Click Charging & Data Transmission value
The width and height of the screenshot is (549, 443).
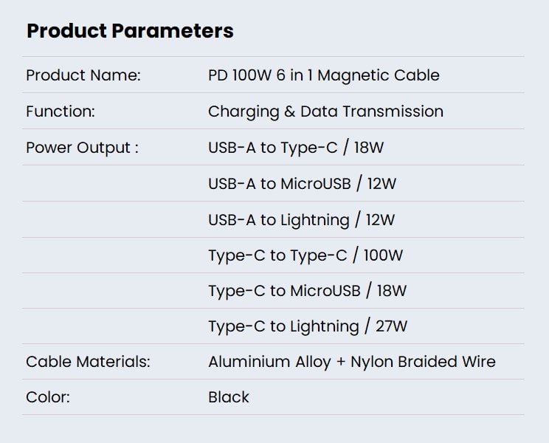[x=325, y=111]
